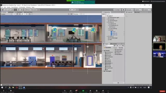Open Collab dropdown

tap(117, 10)
